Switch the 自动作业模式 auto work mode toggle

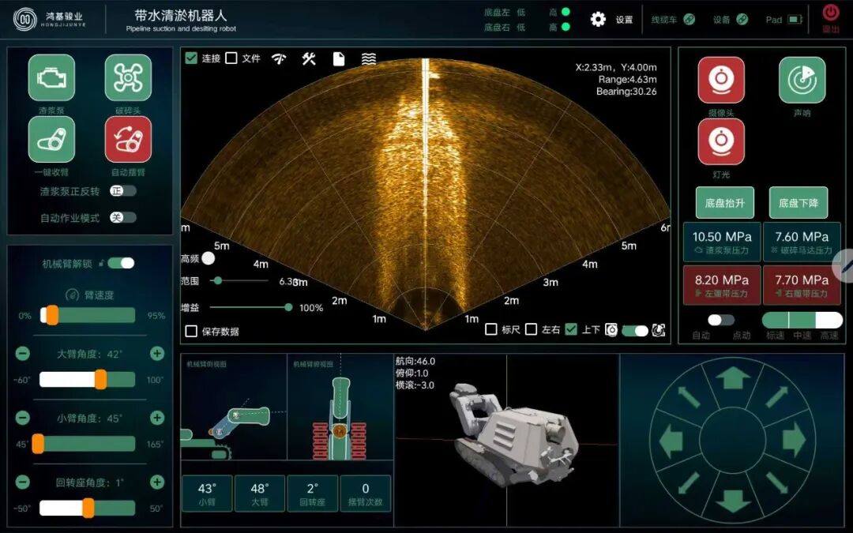[x=122, y=217]
